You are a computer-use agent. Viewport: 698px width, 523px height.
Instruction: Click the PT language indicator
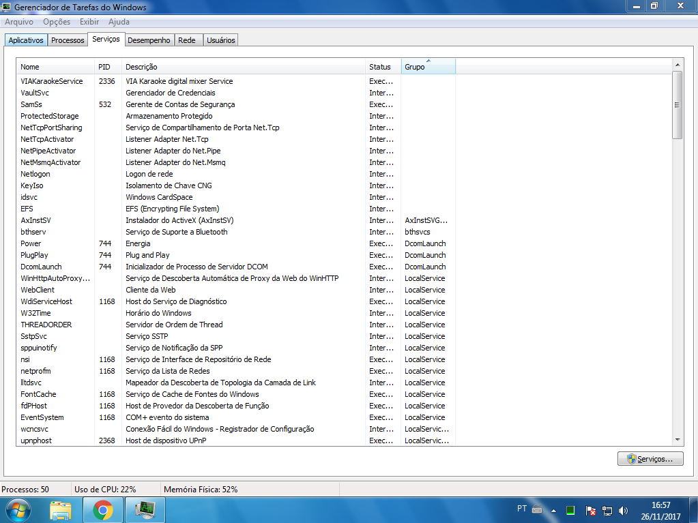coord(522,509)
